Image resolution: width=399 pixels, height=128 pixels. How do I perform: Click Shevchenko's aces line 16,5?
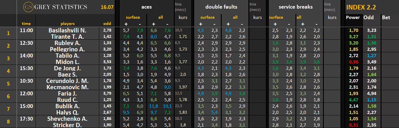coord(179,118)
